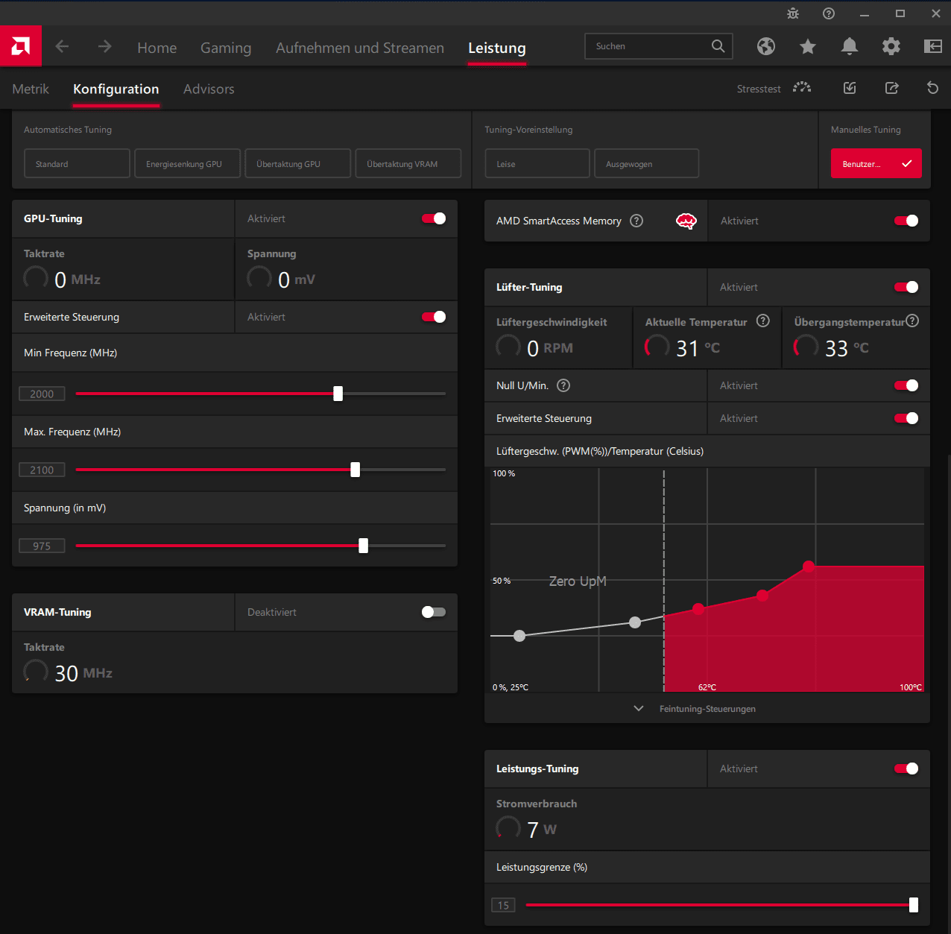Viewport: 951px width, 934px height.
Task: Click the highest red fan curve point
Action: [x=809, y=567]
